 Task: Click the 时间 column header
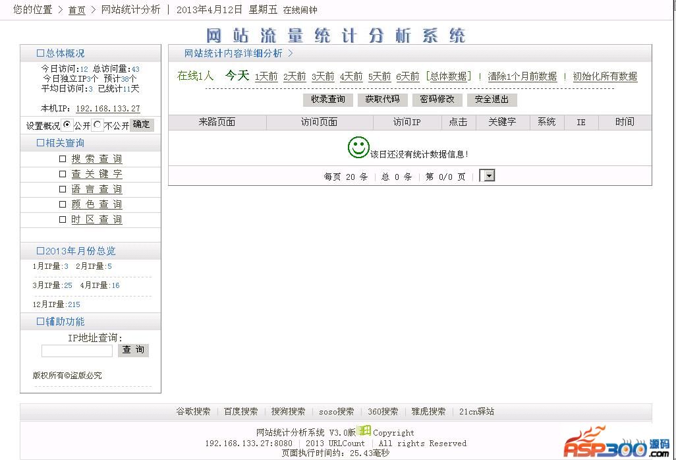625,123
